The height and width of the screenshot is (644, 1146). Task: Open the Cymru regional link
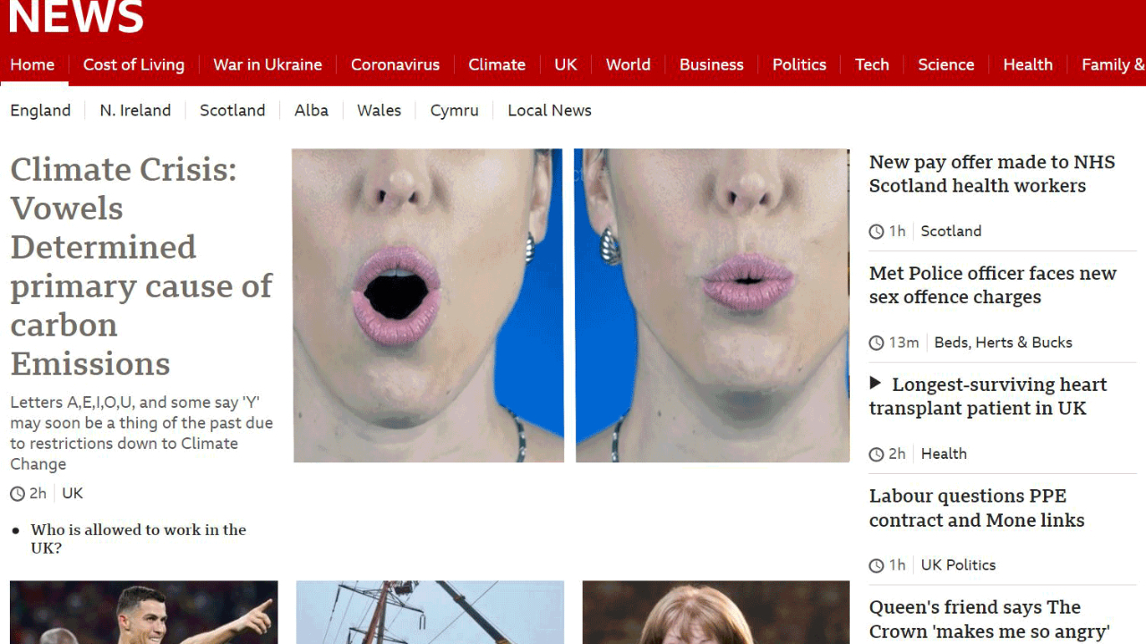click(x=455, y=110)
